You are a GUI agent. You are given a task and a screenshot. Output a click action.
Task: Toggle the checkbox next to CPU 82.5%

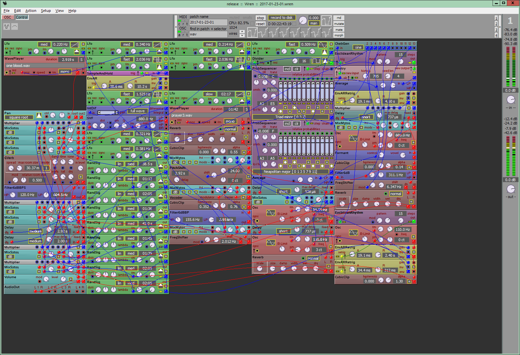(x=252, y=24)
